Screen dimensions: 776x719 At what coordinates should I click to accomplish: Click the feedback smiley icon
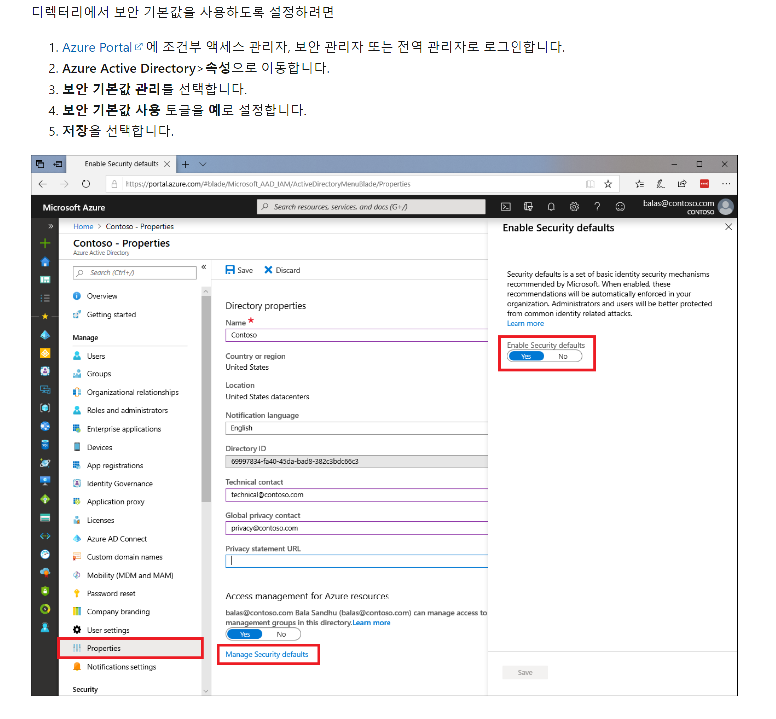[620, 207]
